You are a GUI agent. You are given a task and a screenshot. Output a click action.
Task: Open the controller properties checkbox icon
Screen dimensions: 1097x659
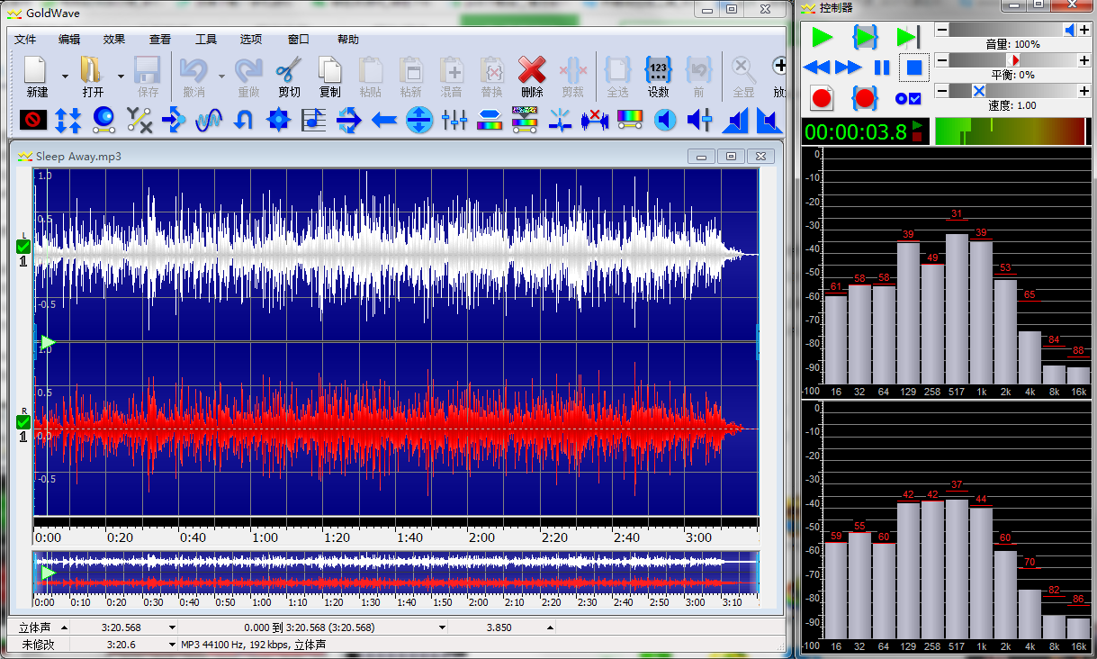(908, 97)
